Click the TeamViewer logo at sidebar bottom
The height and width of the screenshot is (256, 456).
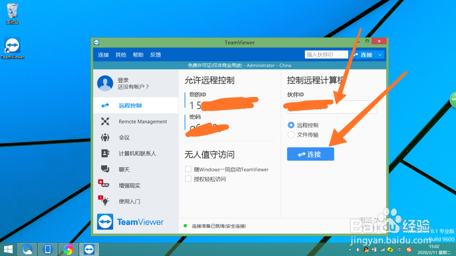point(130,222)
